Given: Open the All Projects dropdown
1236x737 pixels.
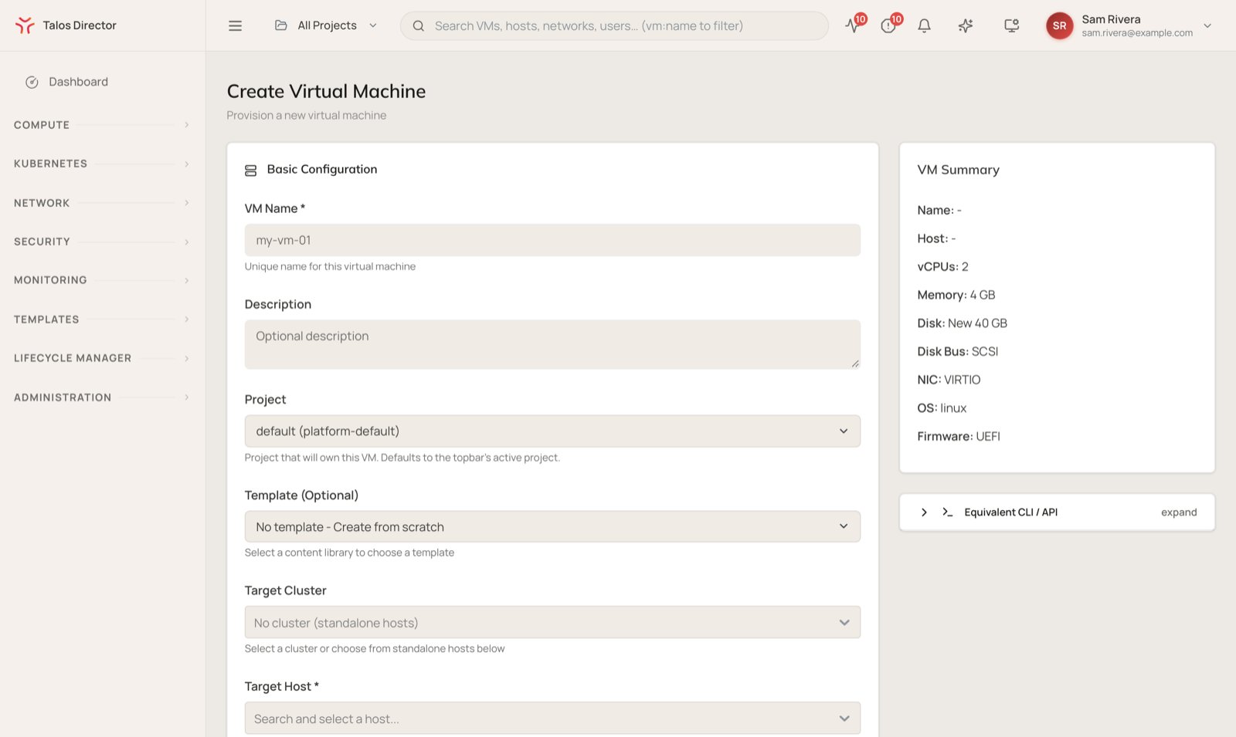Looking at the screenshot, I should pyautogui.click(x=326, y=25).
